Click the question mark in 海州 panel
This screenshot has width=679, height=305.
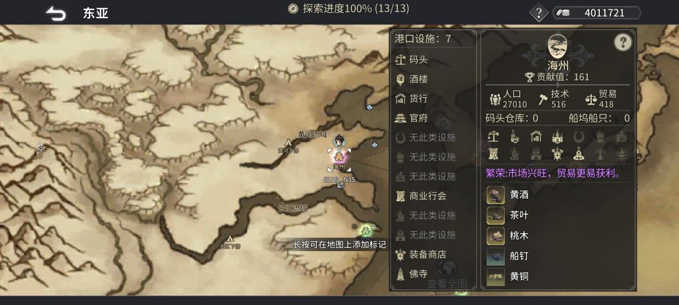622,42
